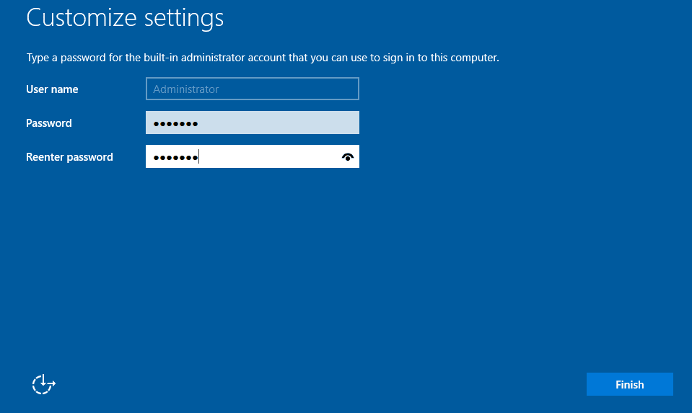
Task: Click the 'Reenter password' label
Action: [x=69, y=157]
